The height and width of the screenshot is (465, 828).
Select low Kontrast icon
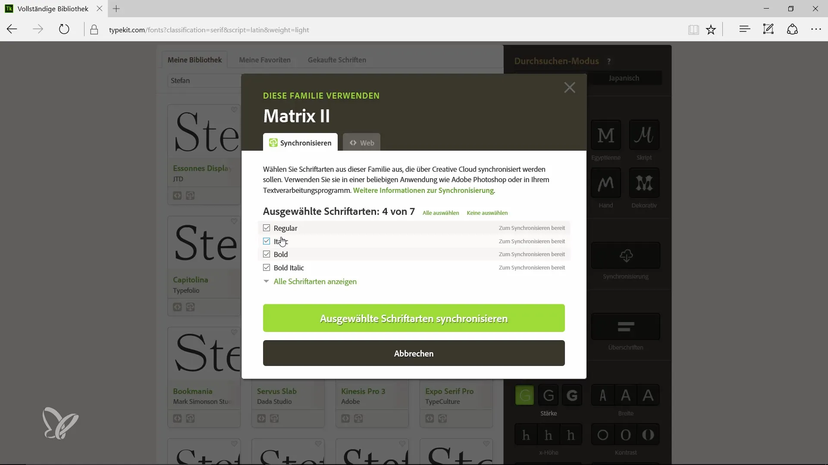[603, 435]
